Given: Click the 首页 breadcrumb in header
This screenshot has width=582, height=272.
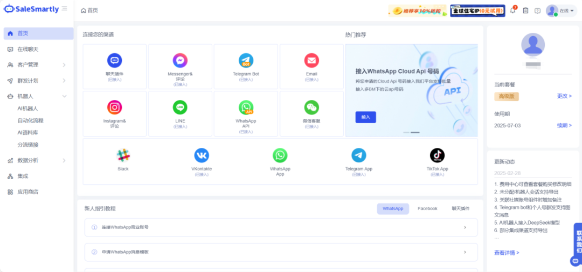Looking at the screenshot, I should coord(89,11).
